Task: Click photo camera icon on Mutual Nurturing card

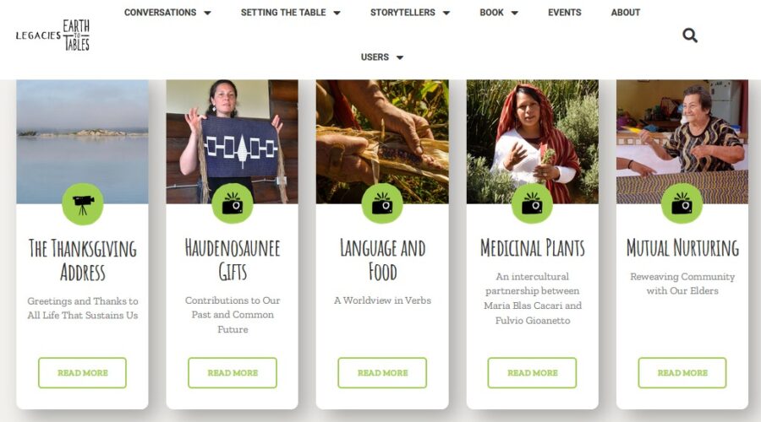Action: 682,204
